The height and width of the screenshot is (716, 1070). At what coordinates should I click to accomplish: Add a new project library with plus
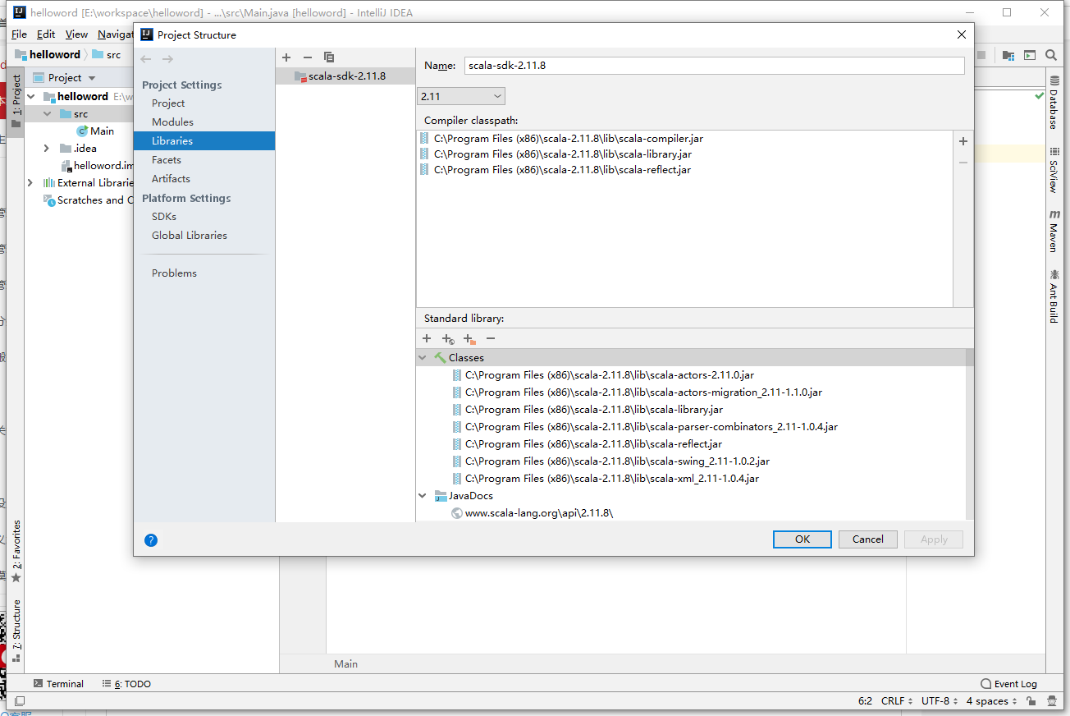pyautogui.click(x=286, y=57)
